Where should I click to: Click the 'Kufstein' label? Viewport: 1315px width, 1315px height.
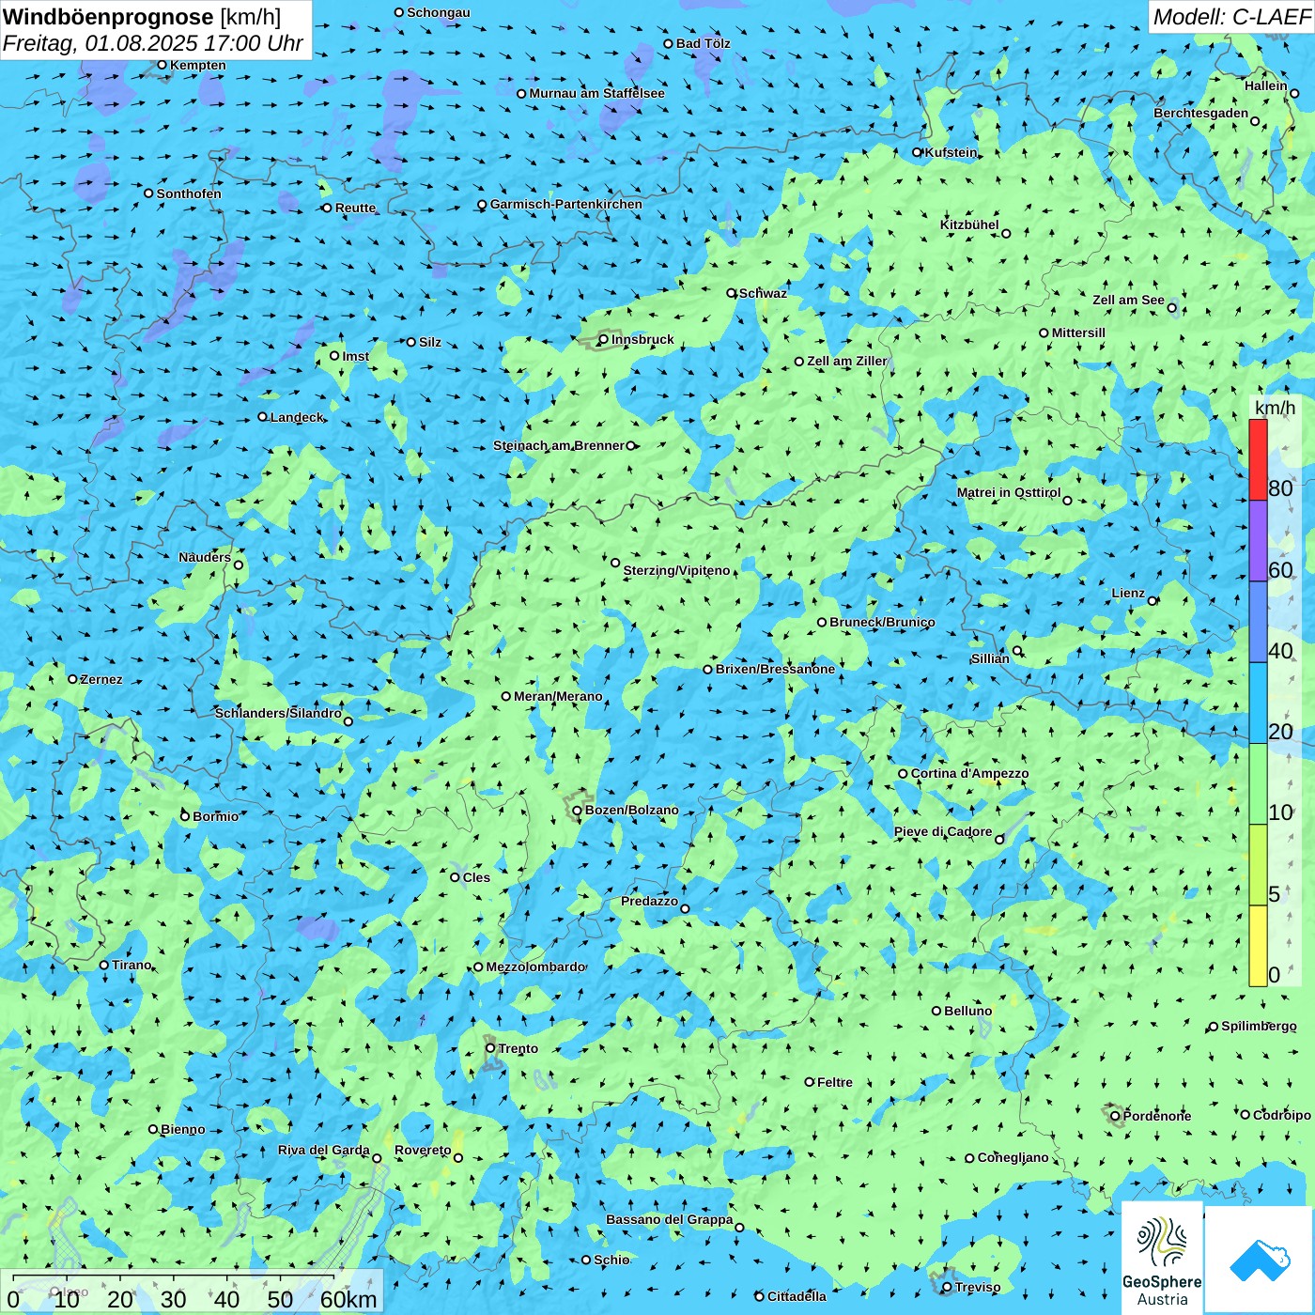pos(951,152)
